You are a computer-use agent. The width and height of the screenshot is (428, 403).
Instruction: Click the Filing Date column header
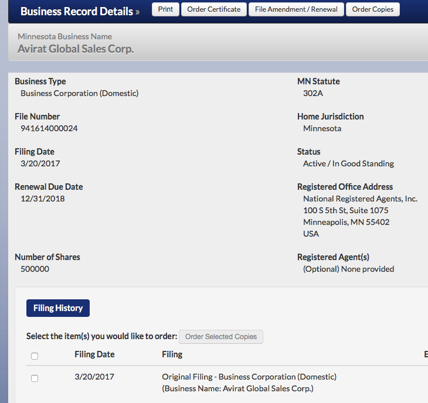point(94,354)
